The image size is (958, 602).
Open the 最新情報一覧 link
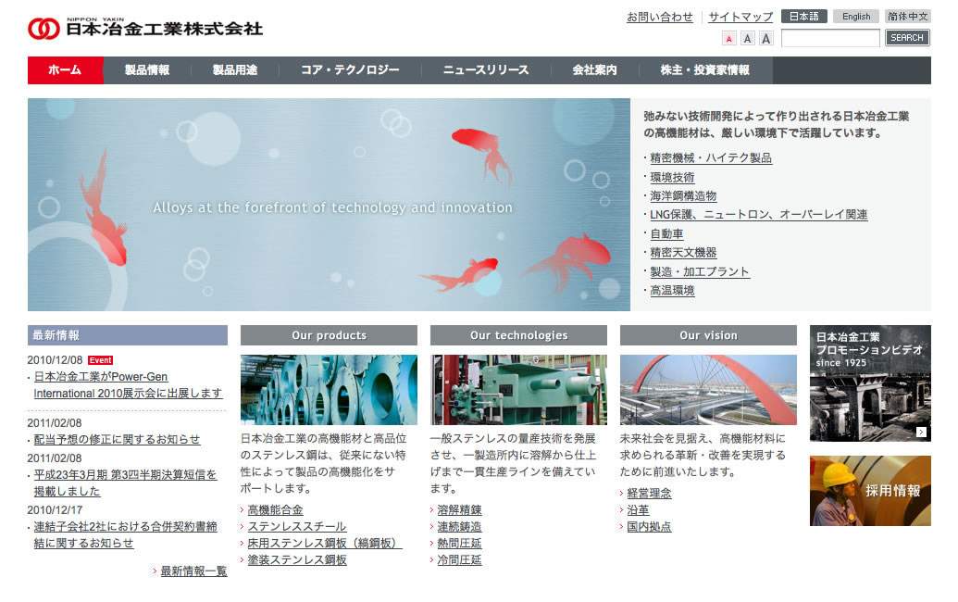(193, 571)
